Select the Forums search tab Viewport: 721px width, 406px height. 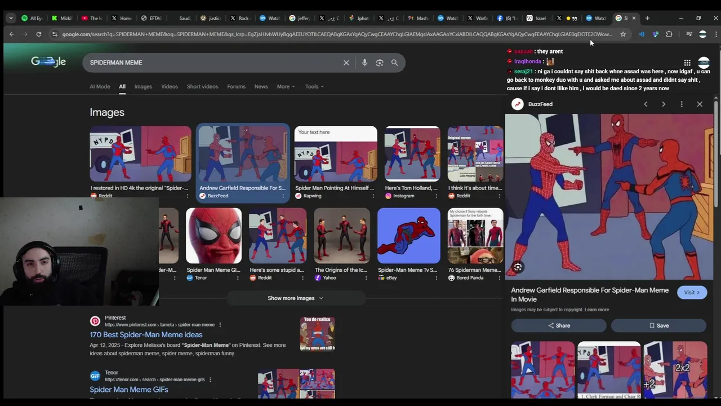tap(236, 86)
